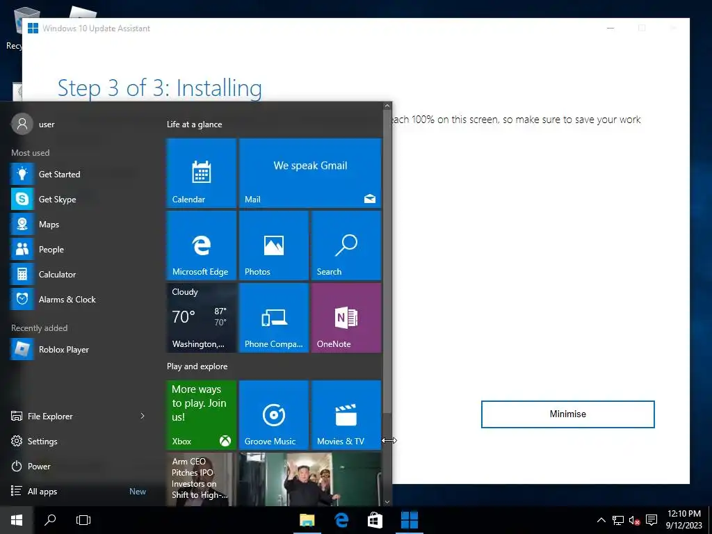The image size is (712, 534).
Task: Open Phone Companion tile
Action: tap(274, 318)
